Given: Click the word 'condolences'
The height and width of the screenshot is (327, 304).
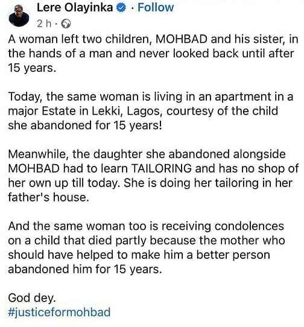Looking at the screenshot, I should coord(249,226).
